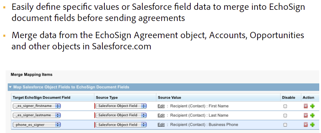Disable the Last Name mapping checkbox
321x133 pixels.
coord(285,115)
